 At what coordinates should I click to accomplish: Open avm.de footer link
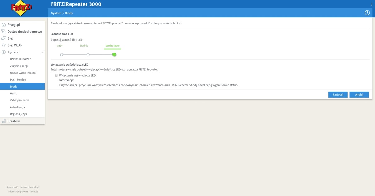click(34, 191)
